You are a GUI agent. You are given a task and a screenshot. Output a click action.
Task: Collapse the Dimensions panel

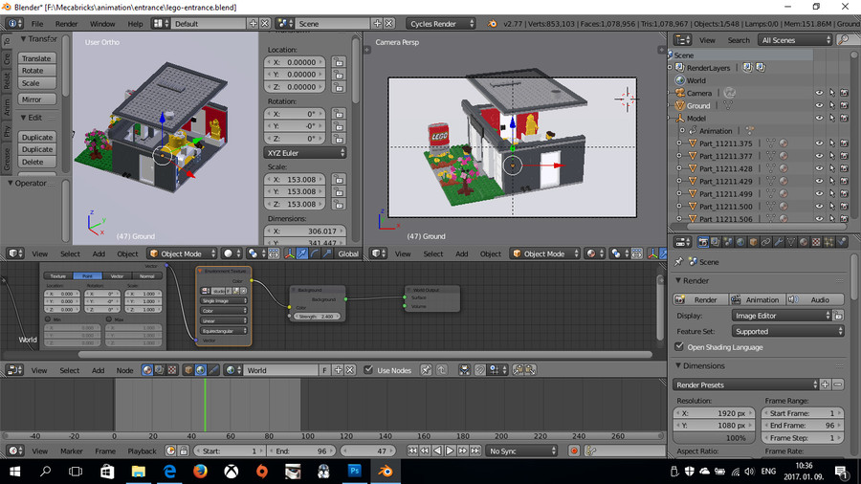pos(678,365)
